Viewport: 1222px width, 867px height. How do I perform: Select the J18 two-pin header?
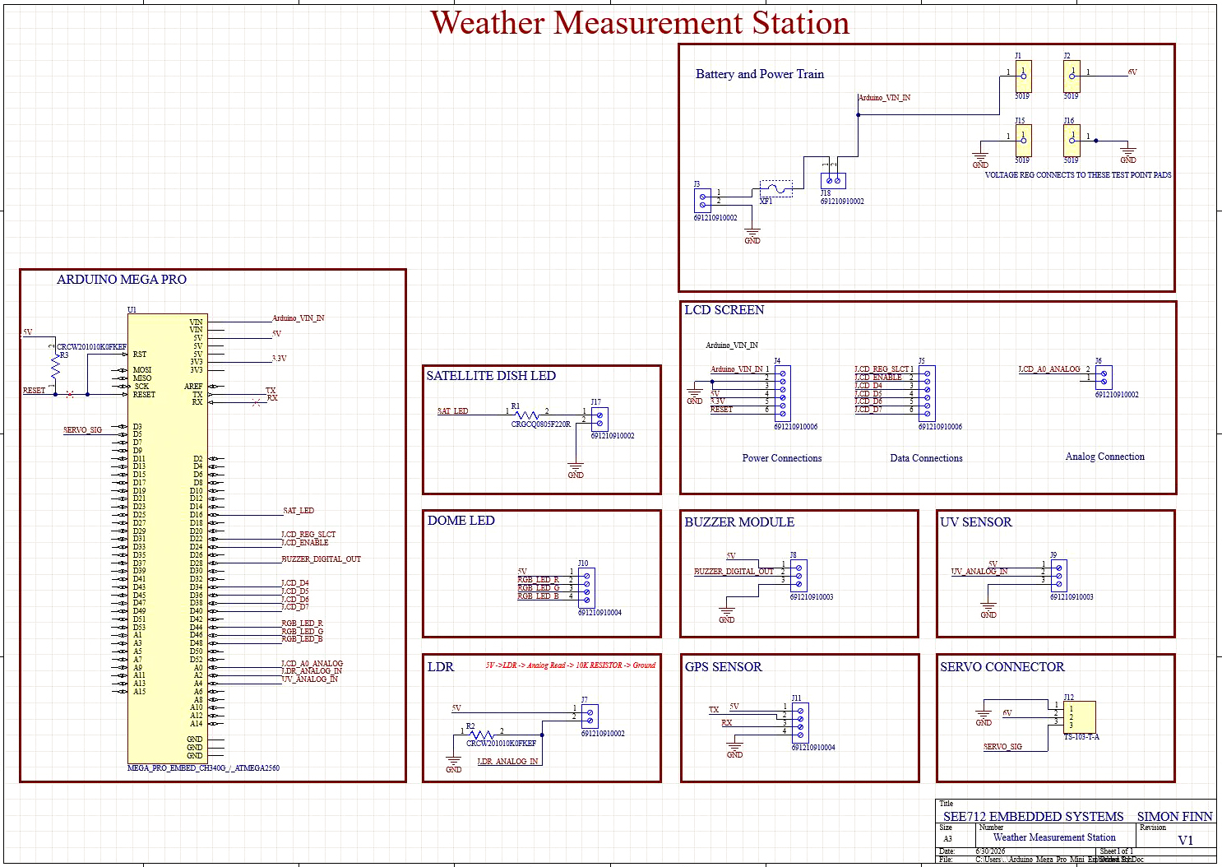833,180
